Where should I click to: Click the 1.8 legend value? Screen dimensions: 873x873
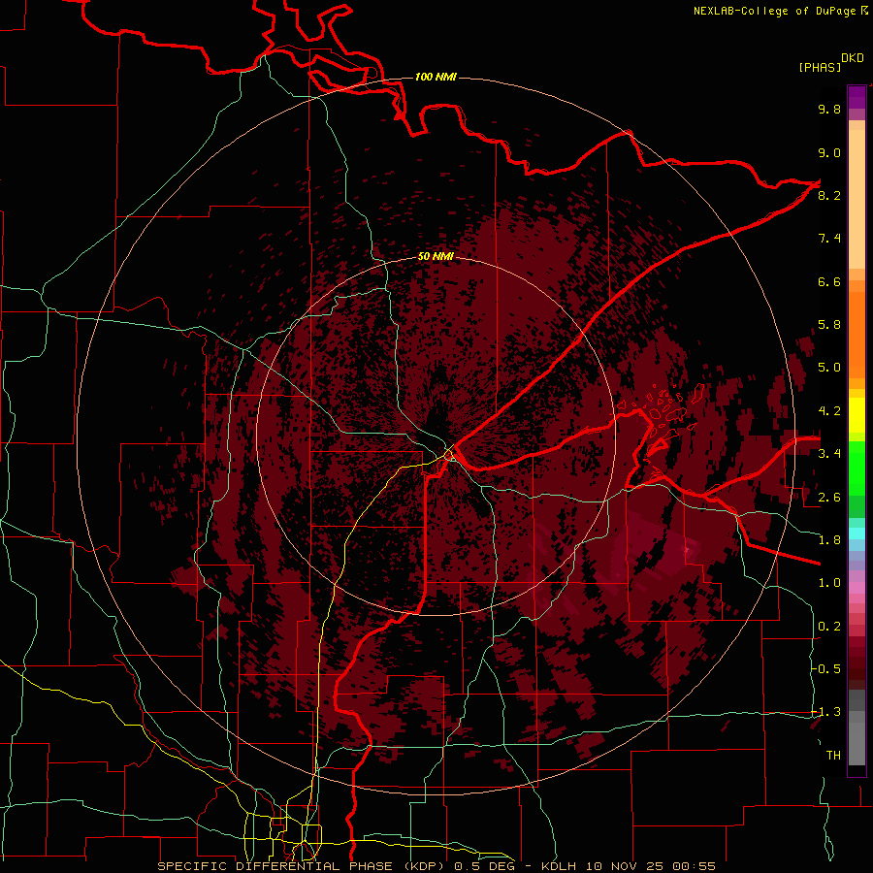tap(829, 540)
